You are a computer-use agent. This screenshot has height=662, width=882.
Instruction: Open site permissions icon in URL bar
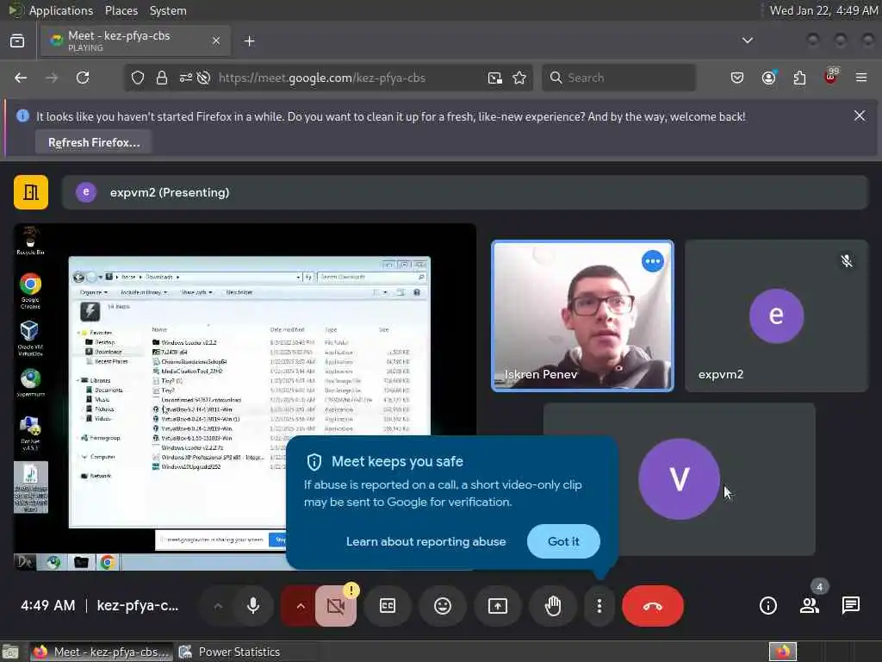click(186, 78)
